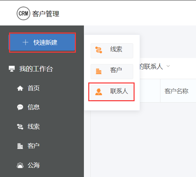Expand the 的联系人 filter dropdown arrow
The height and width of the screenshot is (177, 196).
pyautogui.click(x=168, y=66)
